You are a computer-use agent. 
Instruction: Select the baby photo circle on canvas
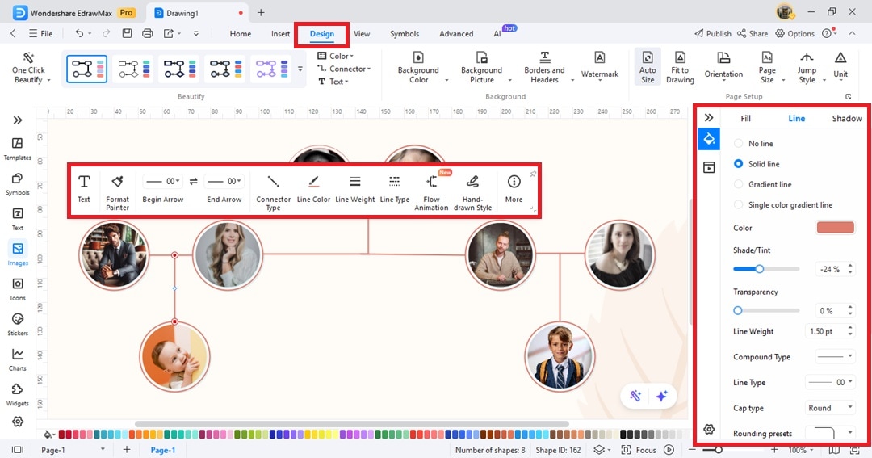174,356
